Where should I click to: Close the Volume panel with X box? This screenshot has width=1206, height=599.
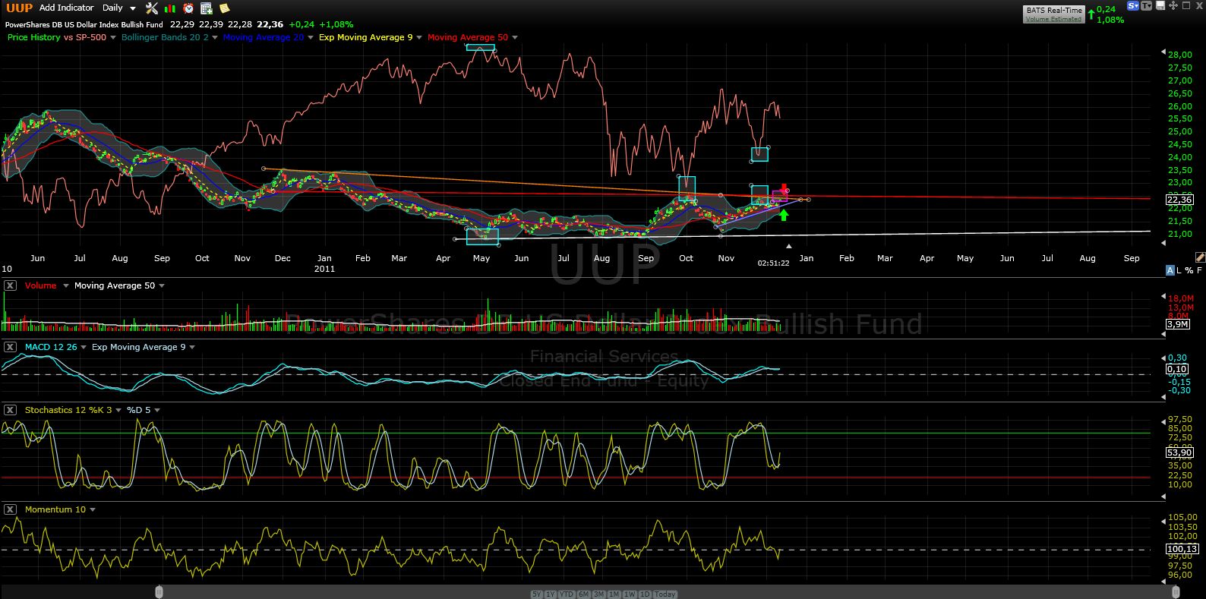(10, 285)
